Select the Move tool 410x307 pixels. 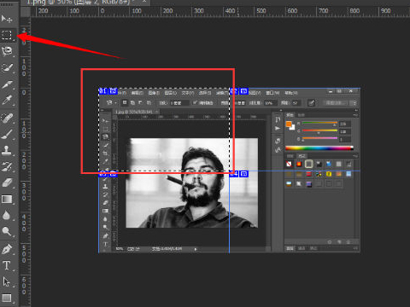(7, 19)
